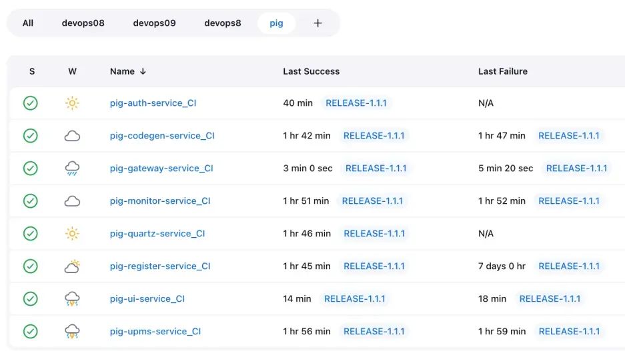The width and height of the screenshot is (625, 351).
Task: Click the '1 hr 42 min' last success time
Action: (x=307, y=136)
